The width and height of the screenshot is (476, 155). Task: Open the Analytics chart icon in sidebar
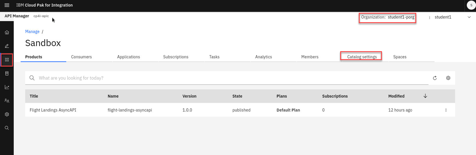coord(7,87)
